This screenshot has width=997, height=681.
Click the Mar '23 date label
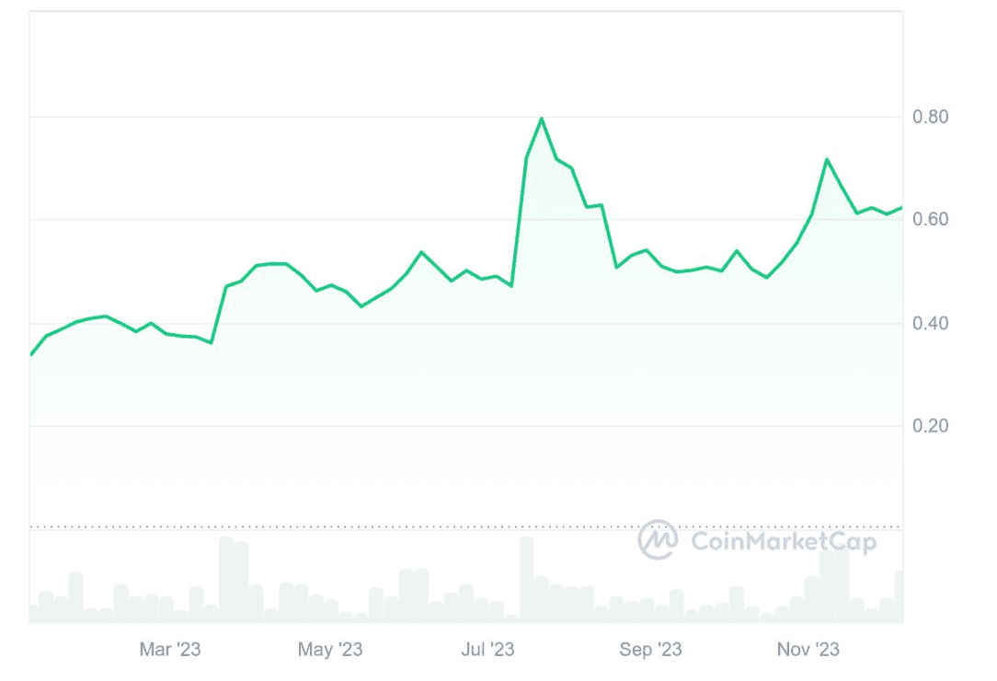coord(170,650)
